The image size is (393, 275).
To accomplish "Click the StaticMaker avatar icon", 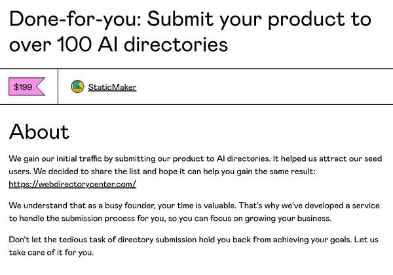I will [77, 86].
